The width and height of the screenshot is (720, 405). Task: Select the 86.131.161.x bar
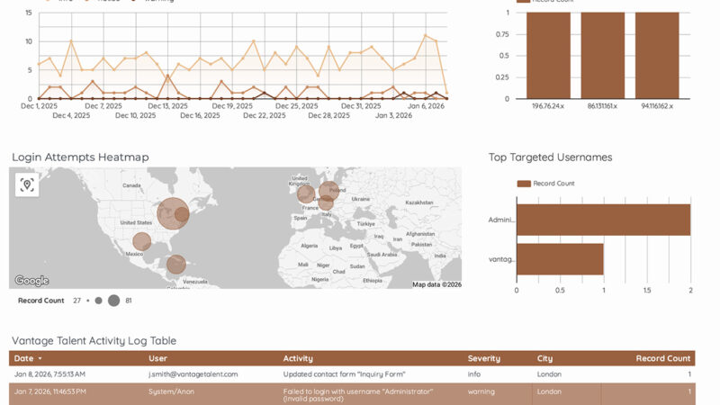[602, 56]
